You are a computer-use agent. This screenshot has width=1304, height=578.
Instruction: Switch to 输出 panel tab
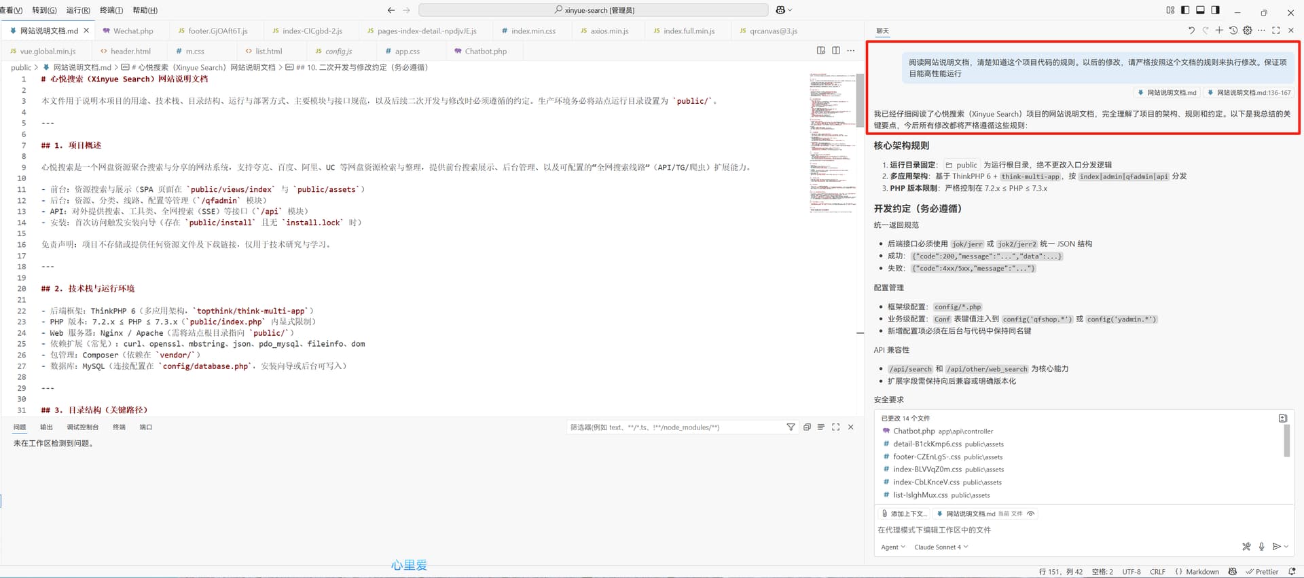[x=46, y=427]
